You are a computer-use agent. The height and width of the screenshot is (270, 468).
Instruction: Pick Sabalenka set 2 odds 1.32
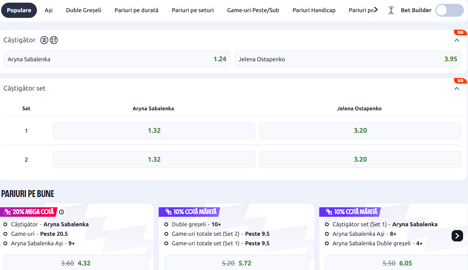154,159
